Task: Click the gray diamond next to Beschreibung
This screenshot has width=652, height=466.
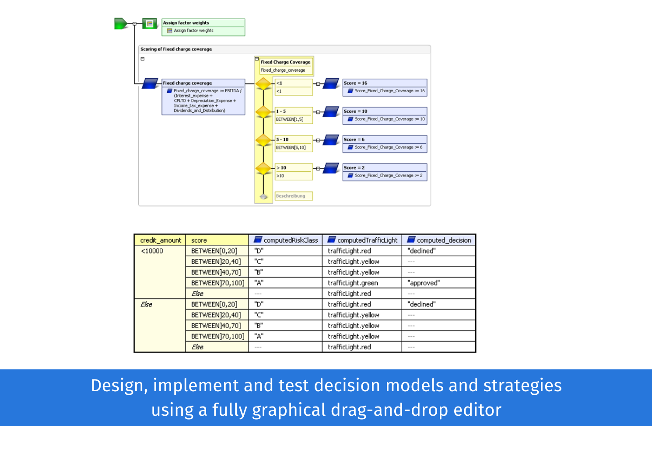Action: [263, 196]
